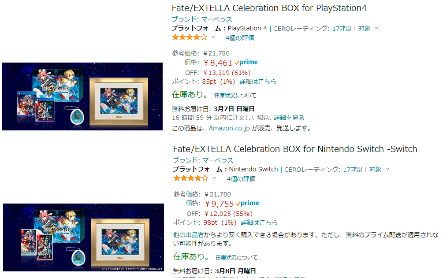Click the PS4 bundle product image
This screenshot has height=278, width=443.
coord(82,96)
